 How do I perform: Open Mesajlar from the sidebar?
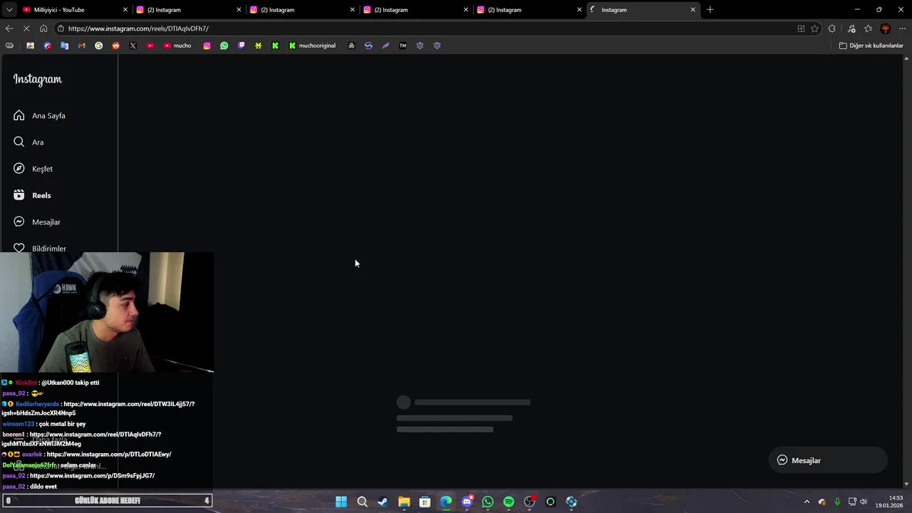point(36,222)
